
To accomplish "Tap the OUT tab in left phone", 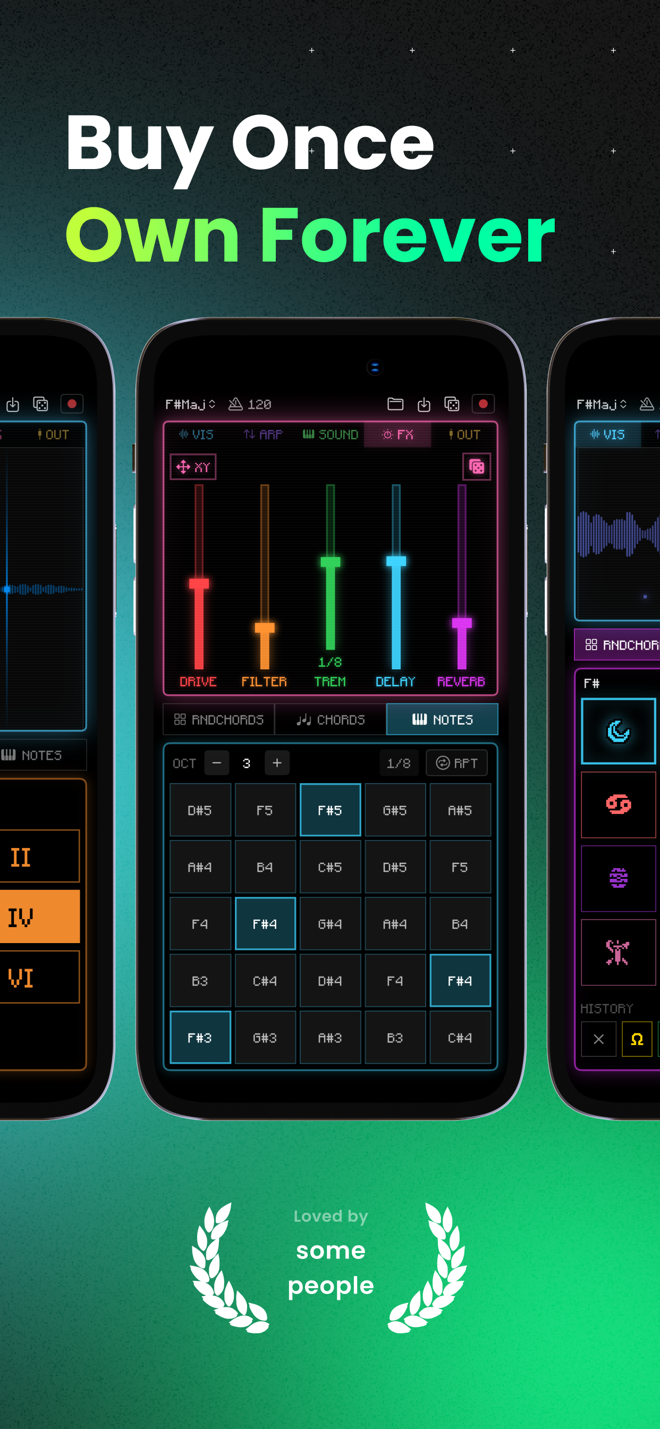I will pos(53,434).
